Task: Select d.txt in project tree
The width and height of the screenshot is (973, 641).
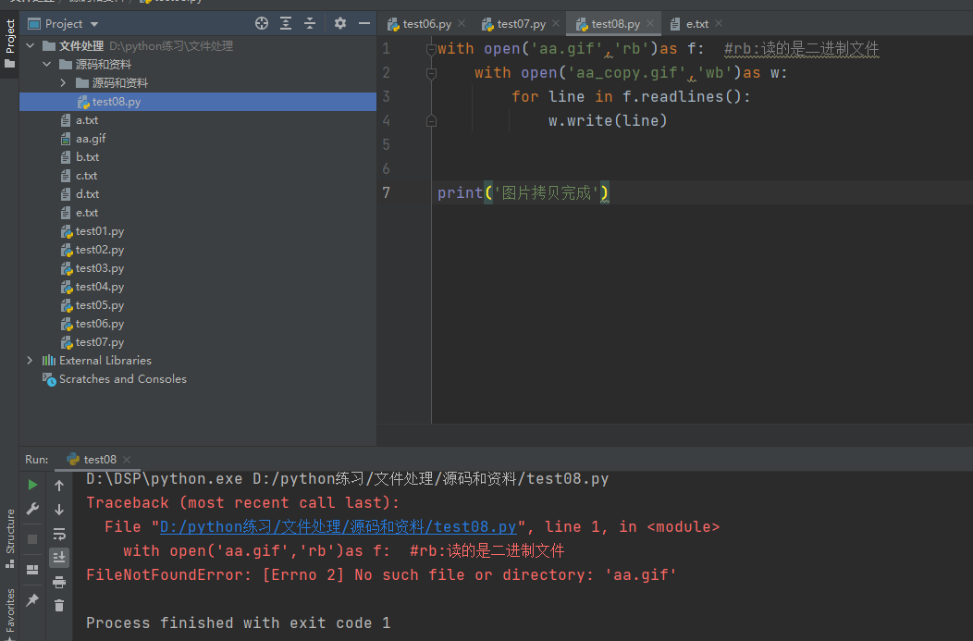Action: click(87, 194)
